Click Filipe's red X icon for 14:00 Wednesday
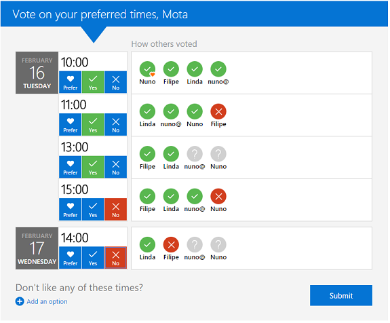 point(171,244)
